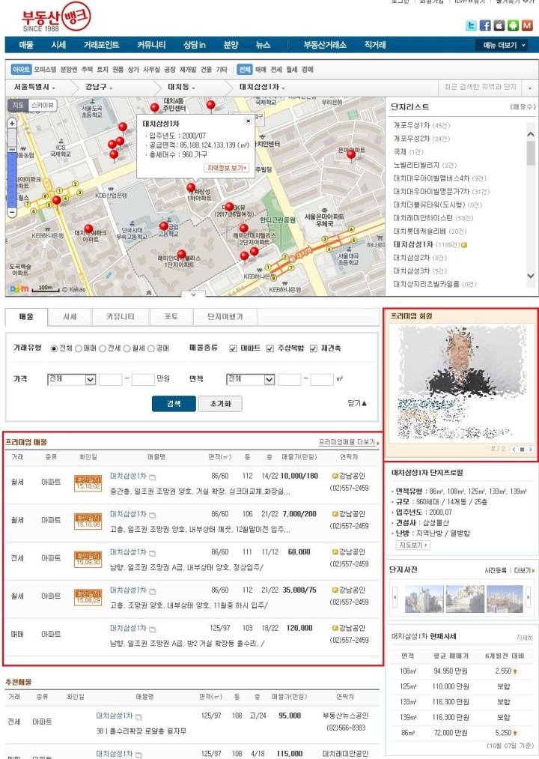Click the blue 검색 button
The height and width of the screenshot is (759, 539).
coord(174,404)
